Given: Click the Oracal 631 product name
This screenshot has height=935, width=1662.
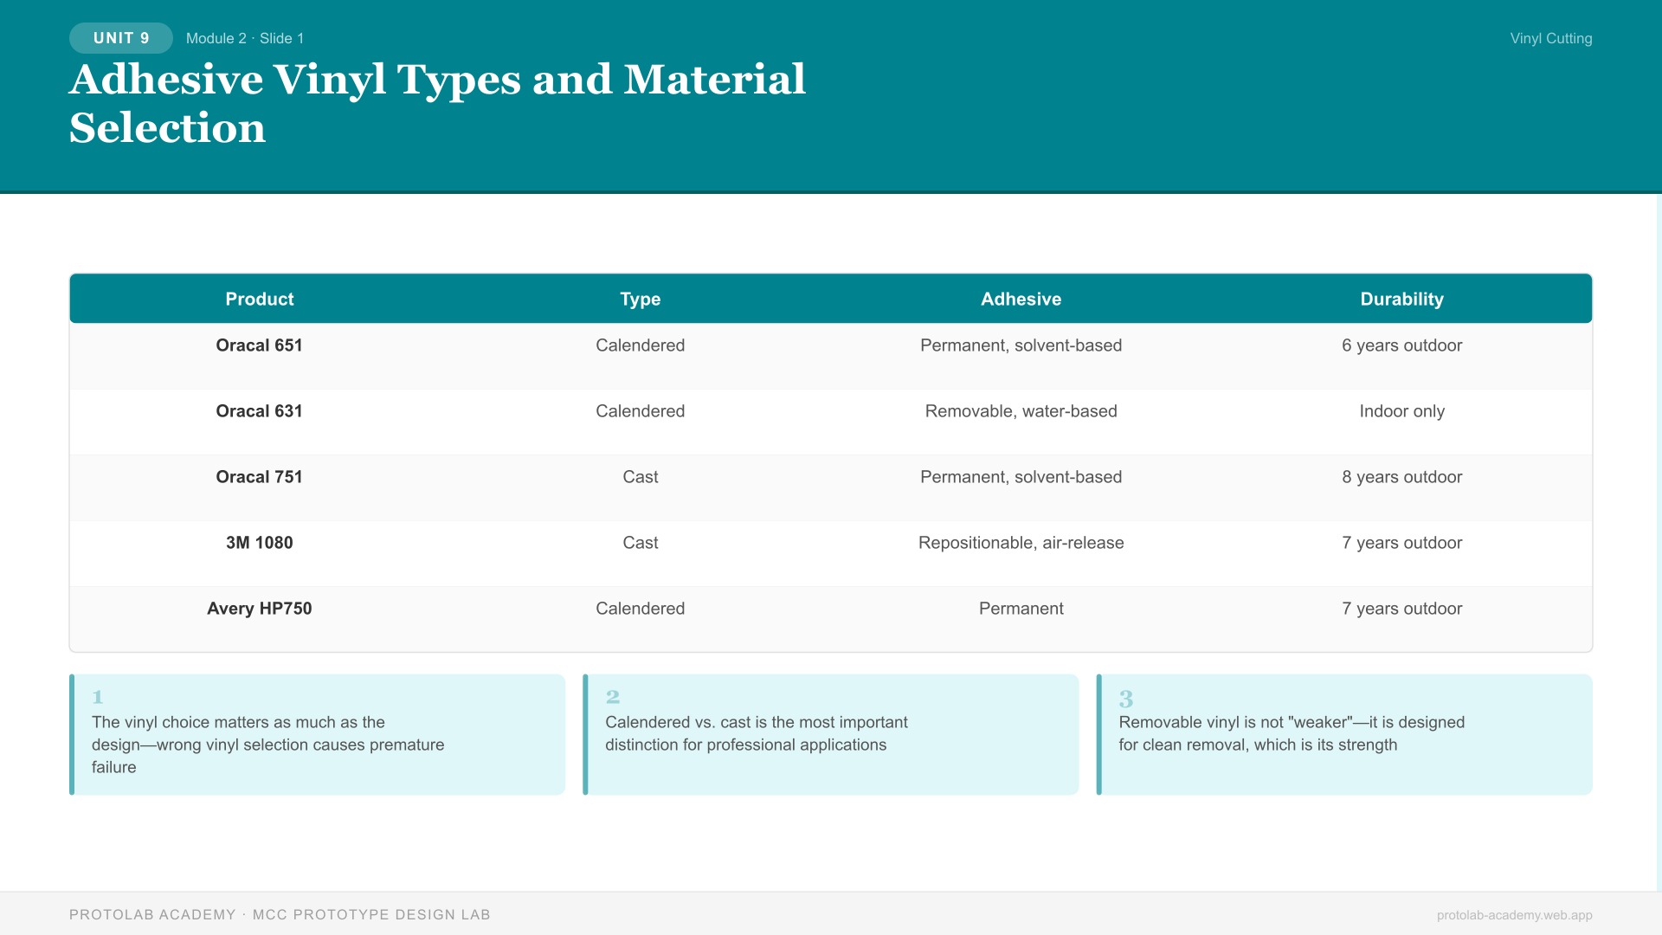Looking at the screenshot, I should click(259, 411).
